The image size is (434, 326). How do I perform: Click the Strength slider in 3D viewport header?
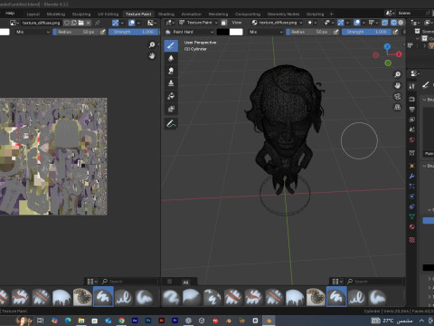coord(367,32)
